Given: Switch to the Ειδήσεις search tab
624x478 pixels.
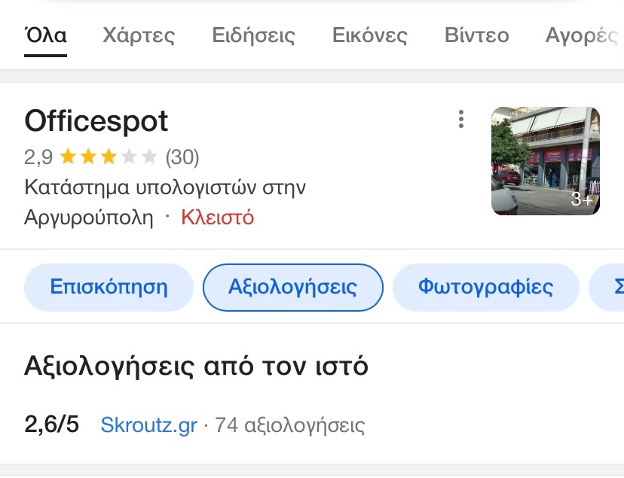Looking at the screenshot, I should 253,35.
